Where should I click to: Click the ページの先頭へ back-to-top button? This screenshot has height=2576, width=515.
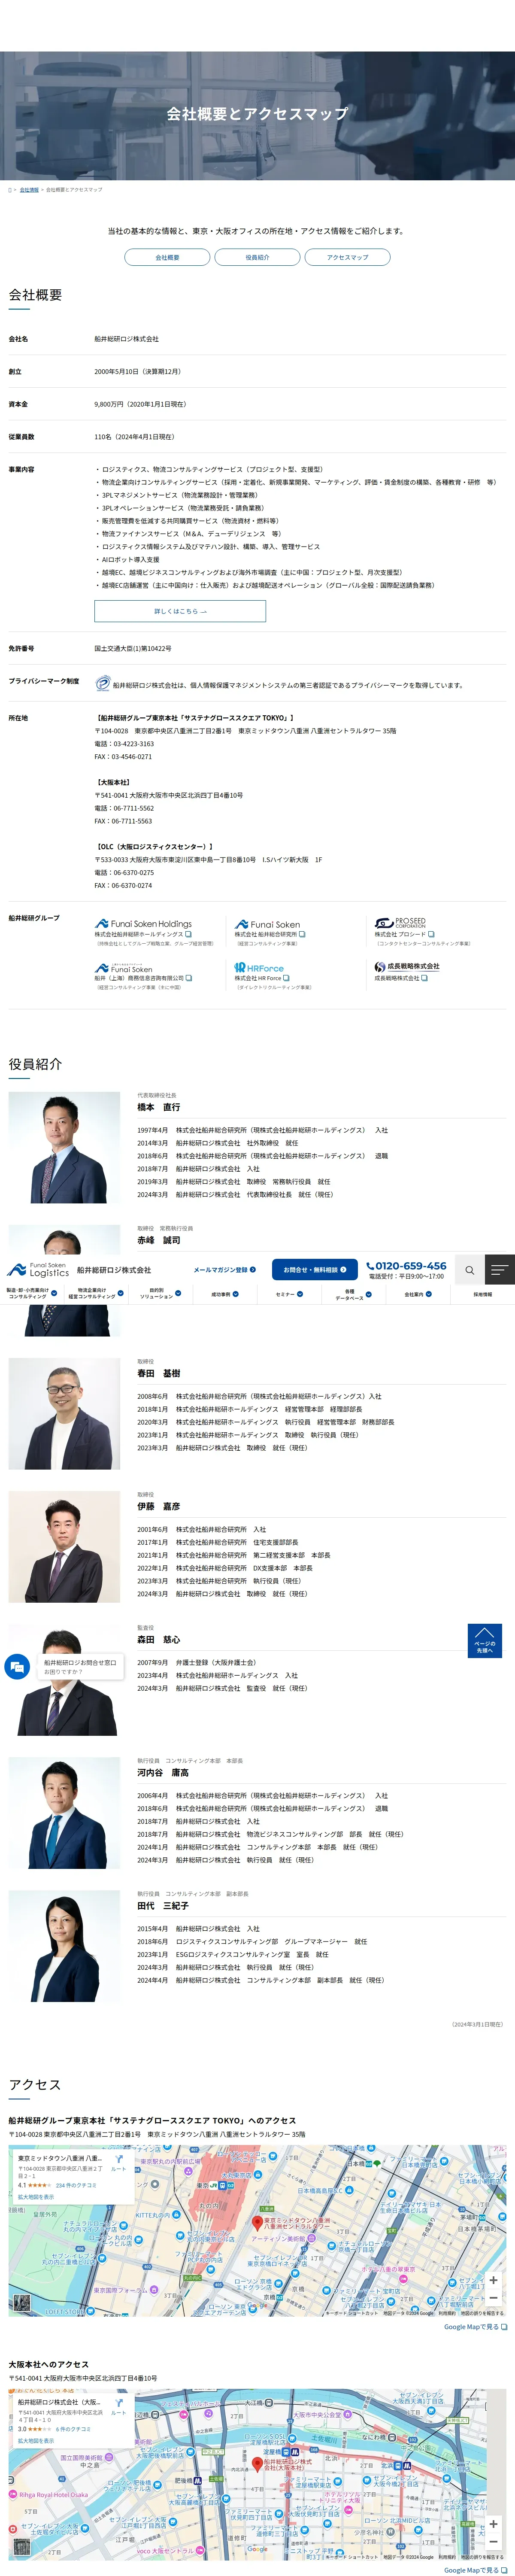click(x=485, y=1641)
